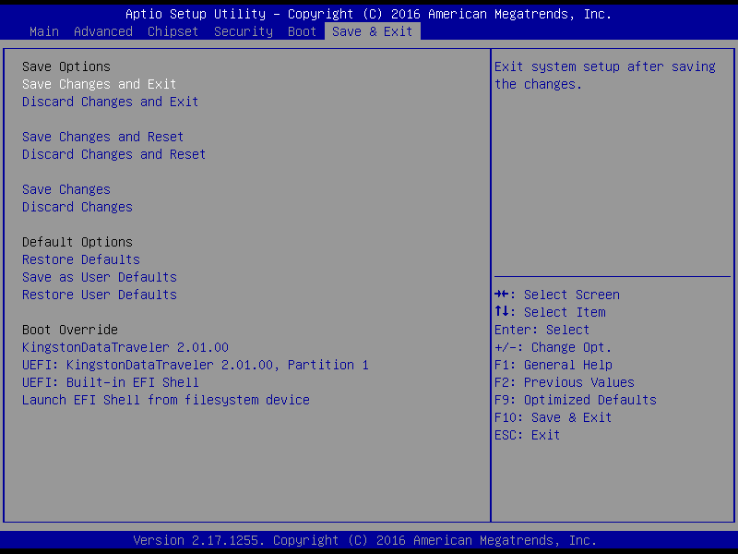Open the Main tab
The width and height of the screenshot is (738, 554).
pyautogui.click(x=44, y=31)
